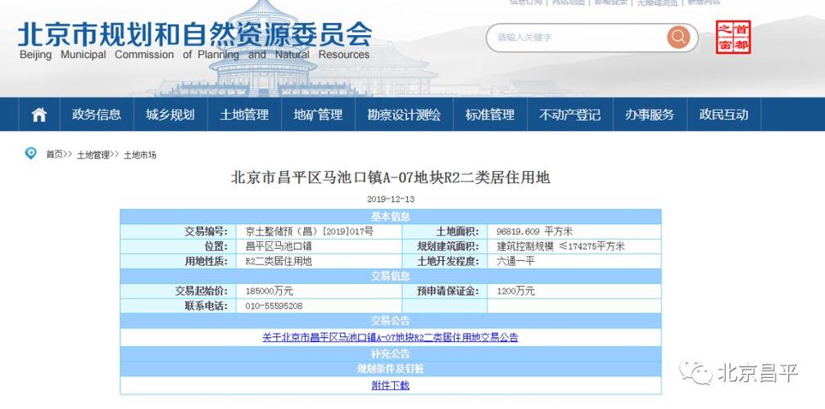This screenshot has width=825, height=409.
Task: Open the 标准管理 menu
Action: (490, 115)
